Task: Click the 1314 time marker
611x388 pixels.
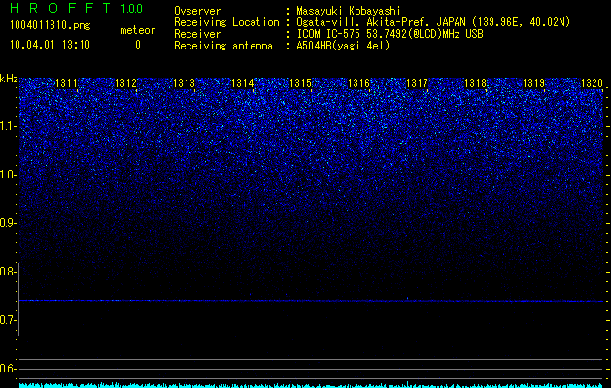Action: [243, 82]
